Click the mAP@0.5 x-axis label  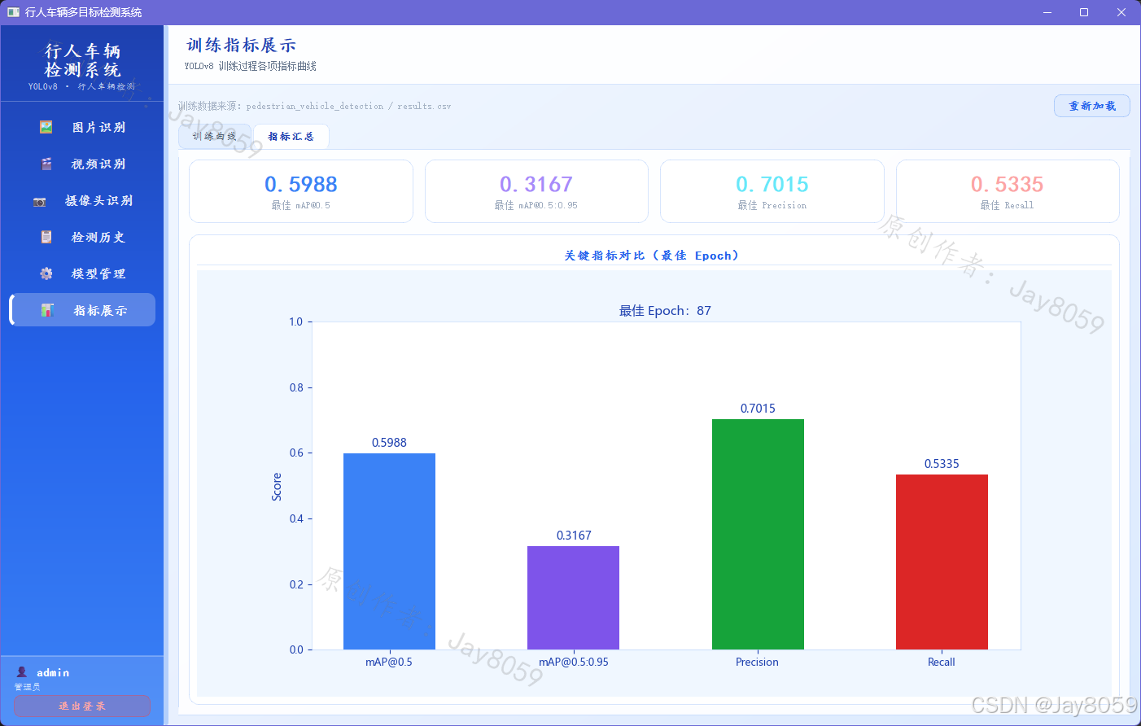tap(389, 663)
